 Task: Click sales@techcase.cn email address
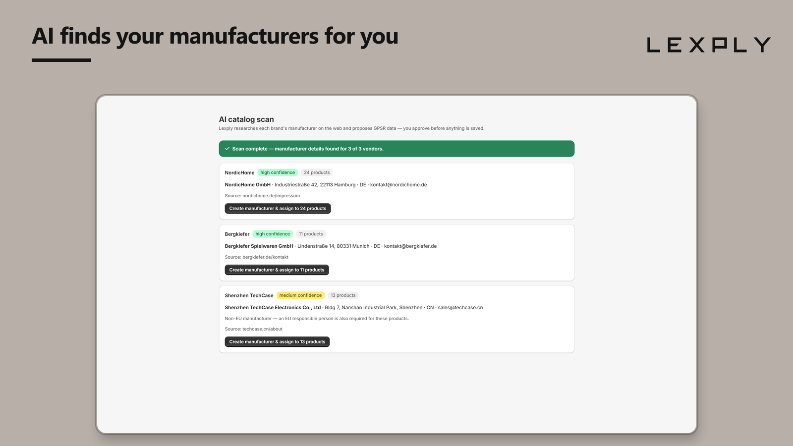pyautogui.click(x=460, y=308)
